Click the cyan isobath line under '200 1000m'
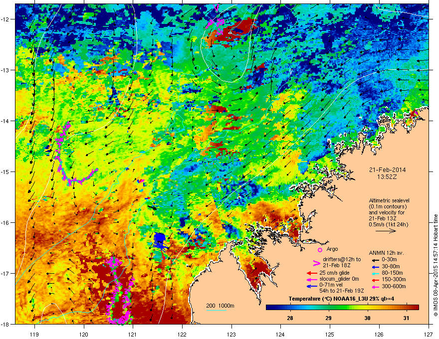Viewport: 439px width, 339px height. tap(217, 310)
